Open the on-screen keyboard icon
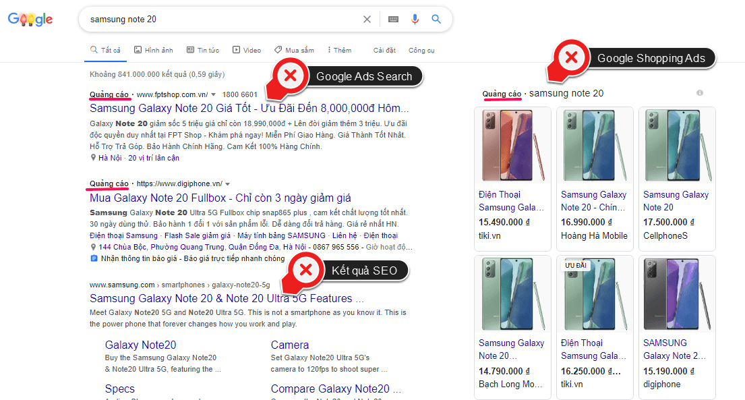 click(x=393, y=20)
